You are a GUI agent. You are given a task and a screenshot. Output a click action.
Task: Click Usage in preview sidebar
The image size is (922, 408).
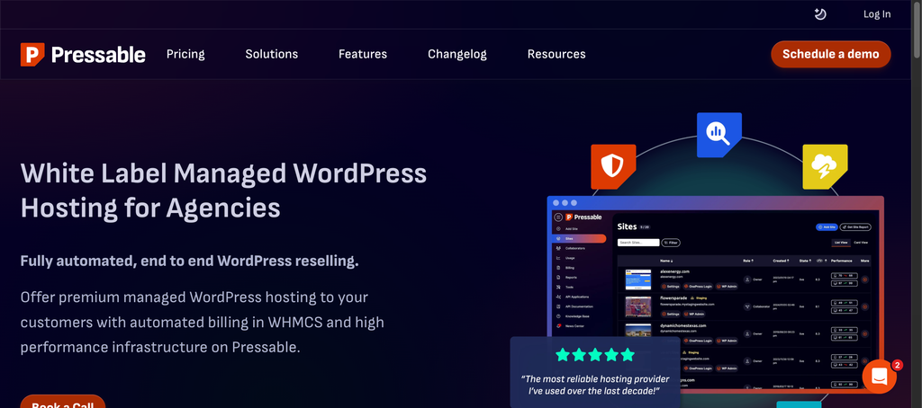click(x=565, y=258)
